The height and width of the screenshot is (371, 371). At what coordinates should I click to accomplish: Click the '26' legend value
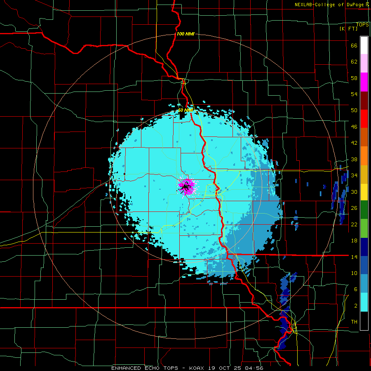click(354, 208)
